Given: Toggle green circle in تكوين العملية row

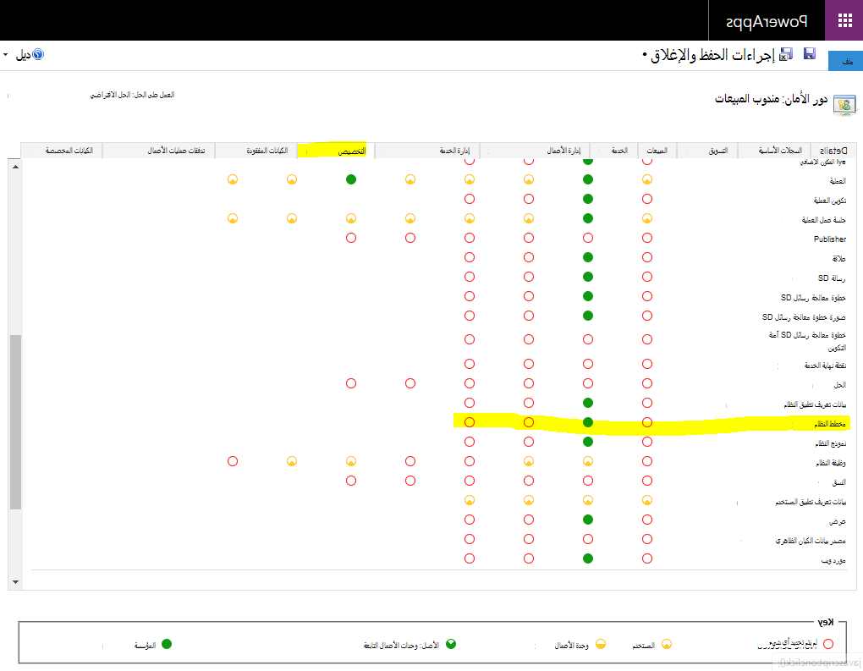Looking at the screenshot, I should pyautogui.click(x=588, y=199).
